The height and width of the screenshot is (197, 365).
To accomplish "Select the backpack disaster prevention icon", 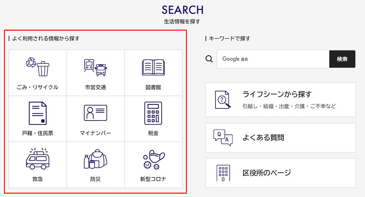I will [x=95, y=159].
